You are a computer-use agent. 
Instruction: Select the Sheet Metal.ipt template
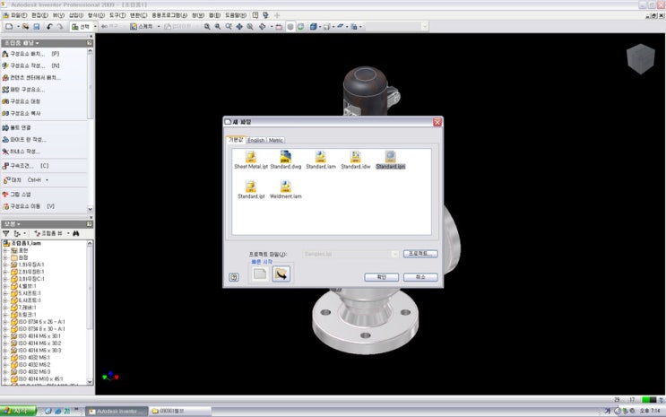pos(251,161)
